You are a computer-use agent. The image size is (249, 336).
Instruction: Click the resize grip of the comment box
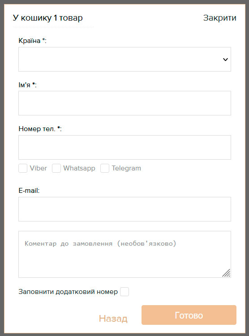pyautogui.click(x=226, y=273)
